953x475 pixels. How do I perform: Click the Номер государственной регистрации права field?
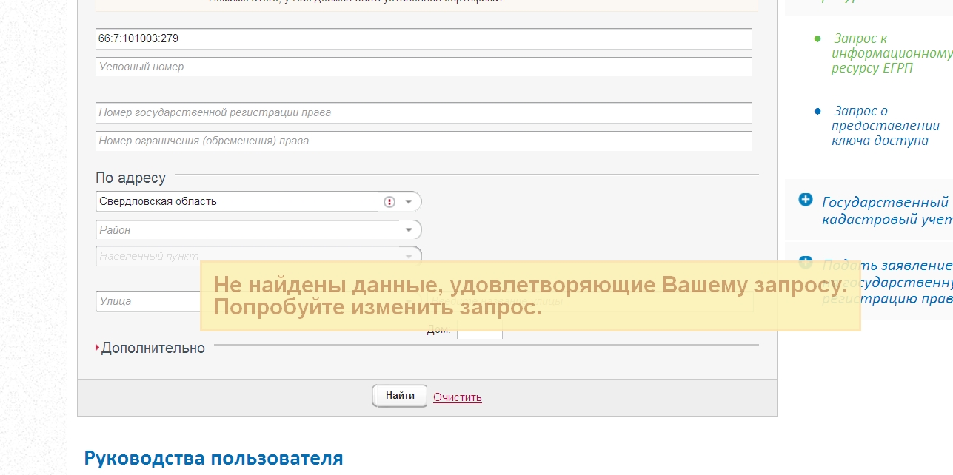(424, 112)
